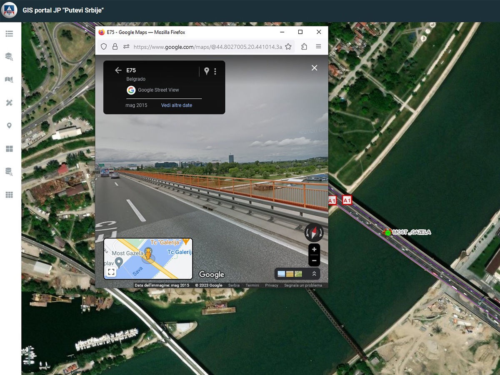Click the map search icon in sidebar
500x375 pixels.
pyautogui.click(x=9, y=80)
